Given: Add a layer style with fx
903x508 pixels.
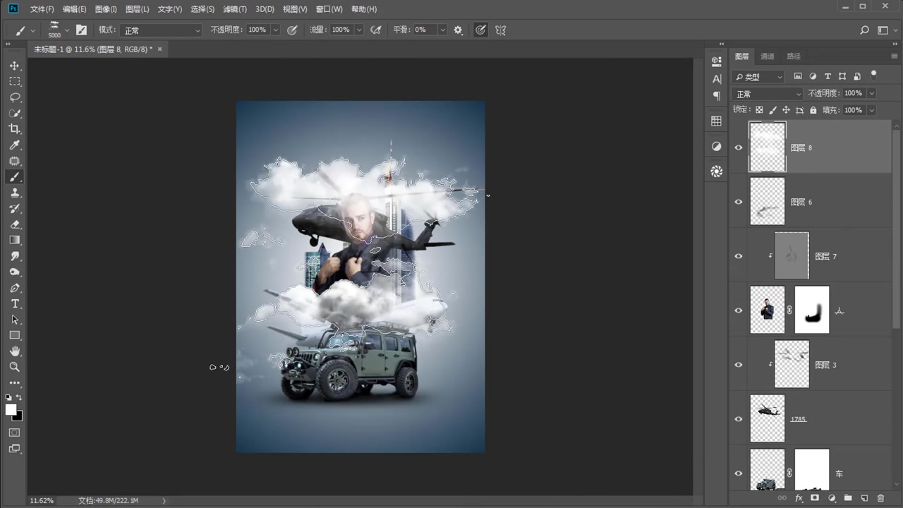Looking at the screenshot, I should (x=799, y=498).
